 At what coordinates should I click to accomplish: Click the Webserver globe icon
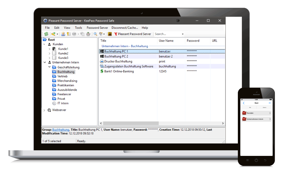tap(49, 110)
